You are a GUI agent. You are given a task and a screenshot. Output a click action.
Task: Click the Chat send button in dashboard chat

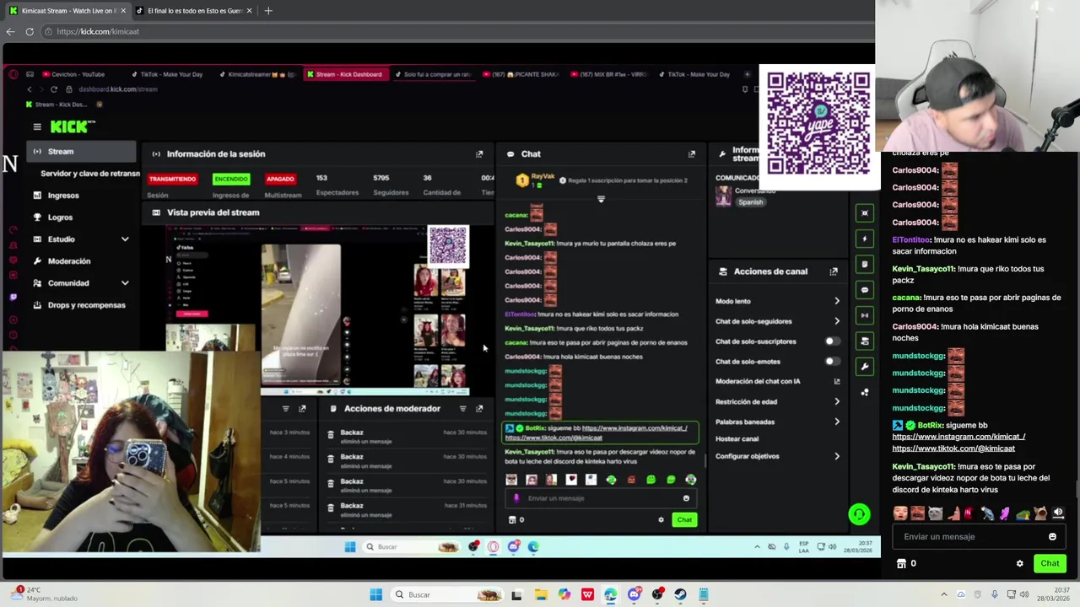coord(684,519)
